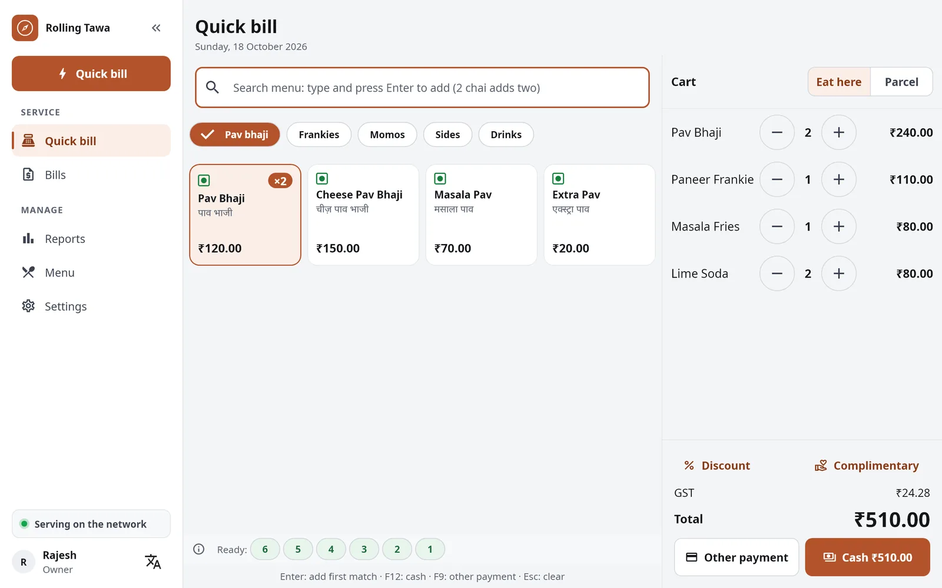Deselect the Pav bhaji category chip
This screenshot has height=588, width=942.
[235, 135]
